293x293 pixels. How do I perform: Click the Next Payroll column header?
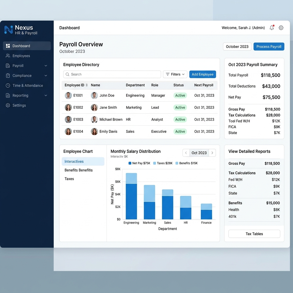204,85
